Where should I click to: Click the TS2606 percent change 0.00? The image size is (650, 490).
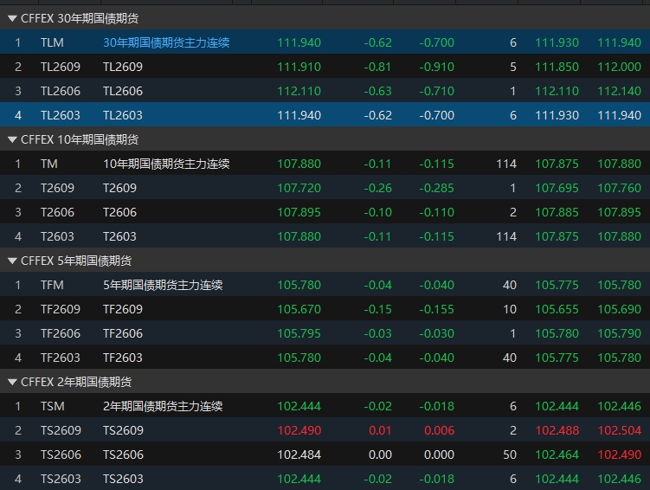pos(380,455)
